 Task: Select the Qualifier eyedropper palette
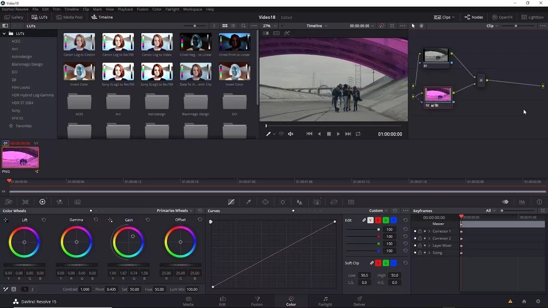[248, 202]
